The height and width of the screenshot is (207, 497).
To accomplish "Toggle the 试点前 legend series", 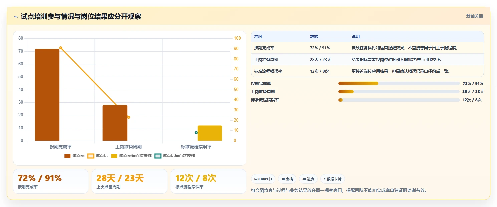I will [x=74, y=156].
